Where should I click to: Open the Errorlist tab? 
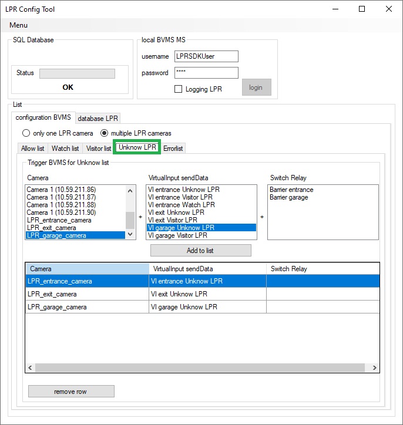[173, 149]
